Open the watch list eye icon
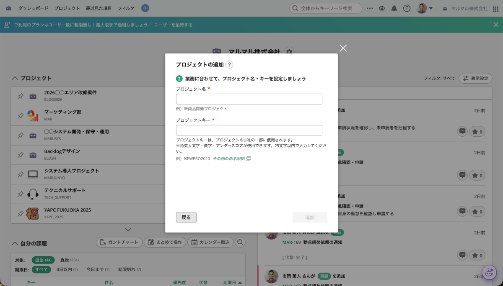Screen dimensions: 503x286 [x=381, y=8]
